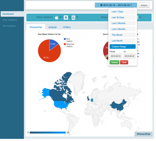Screen dimensions: 156x141
Task: Open User Analytics in the sidebar
Action: pos(10,20)
